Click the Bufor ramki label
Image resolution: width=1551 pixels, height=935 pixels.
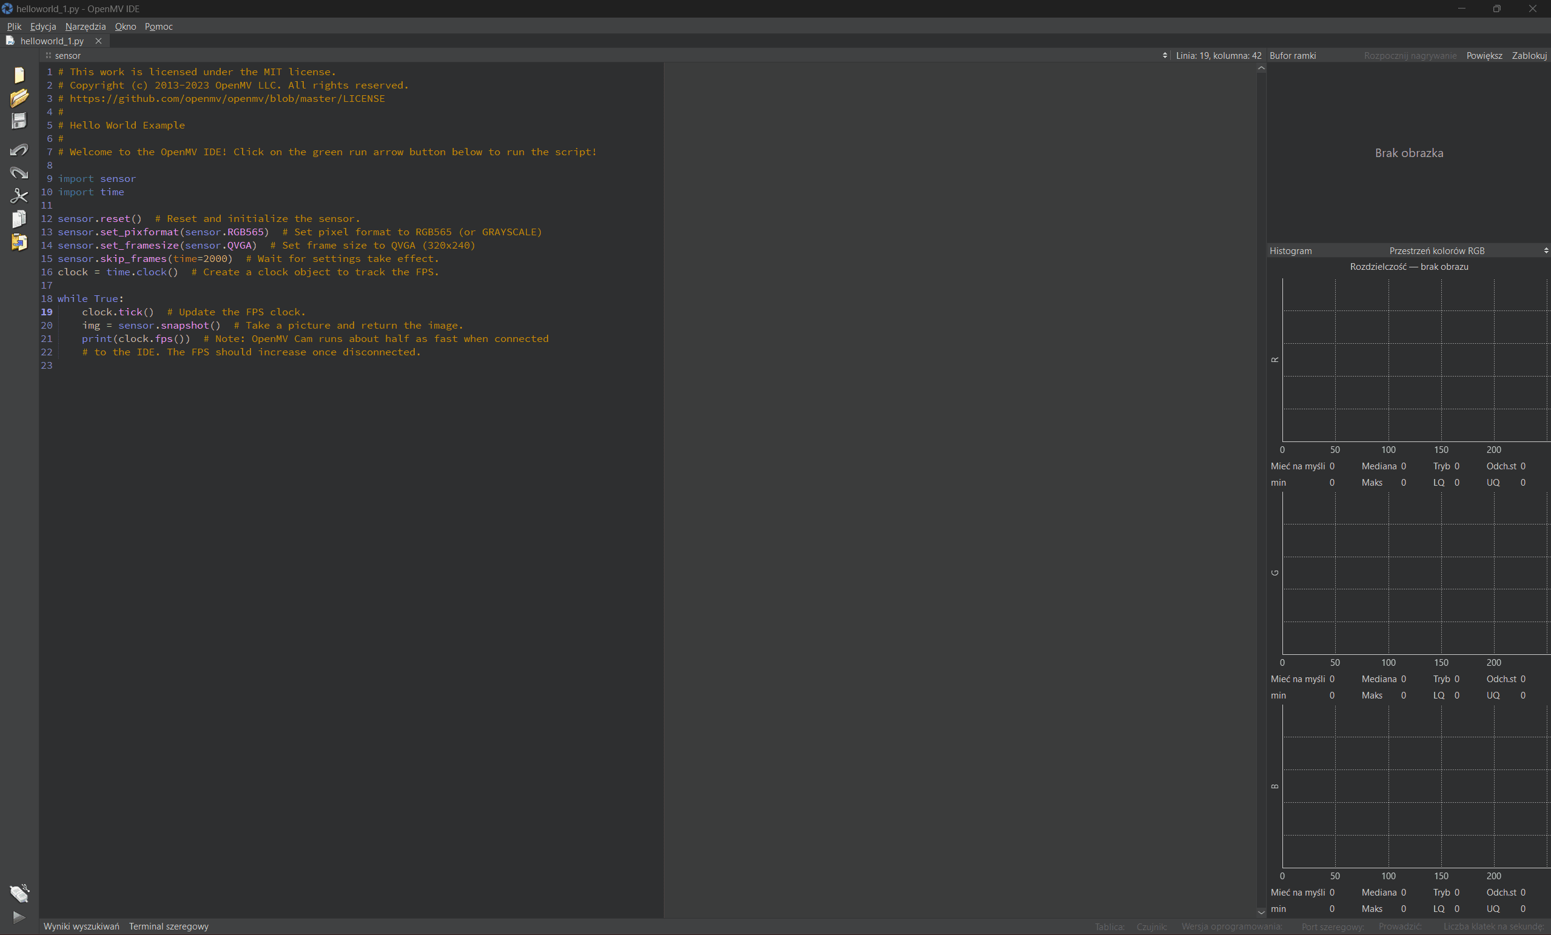(1292, 55)
